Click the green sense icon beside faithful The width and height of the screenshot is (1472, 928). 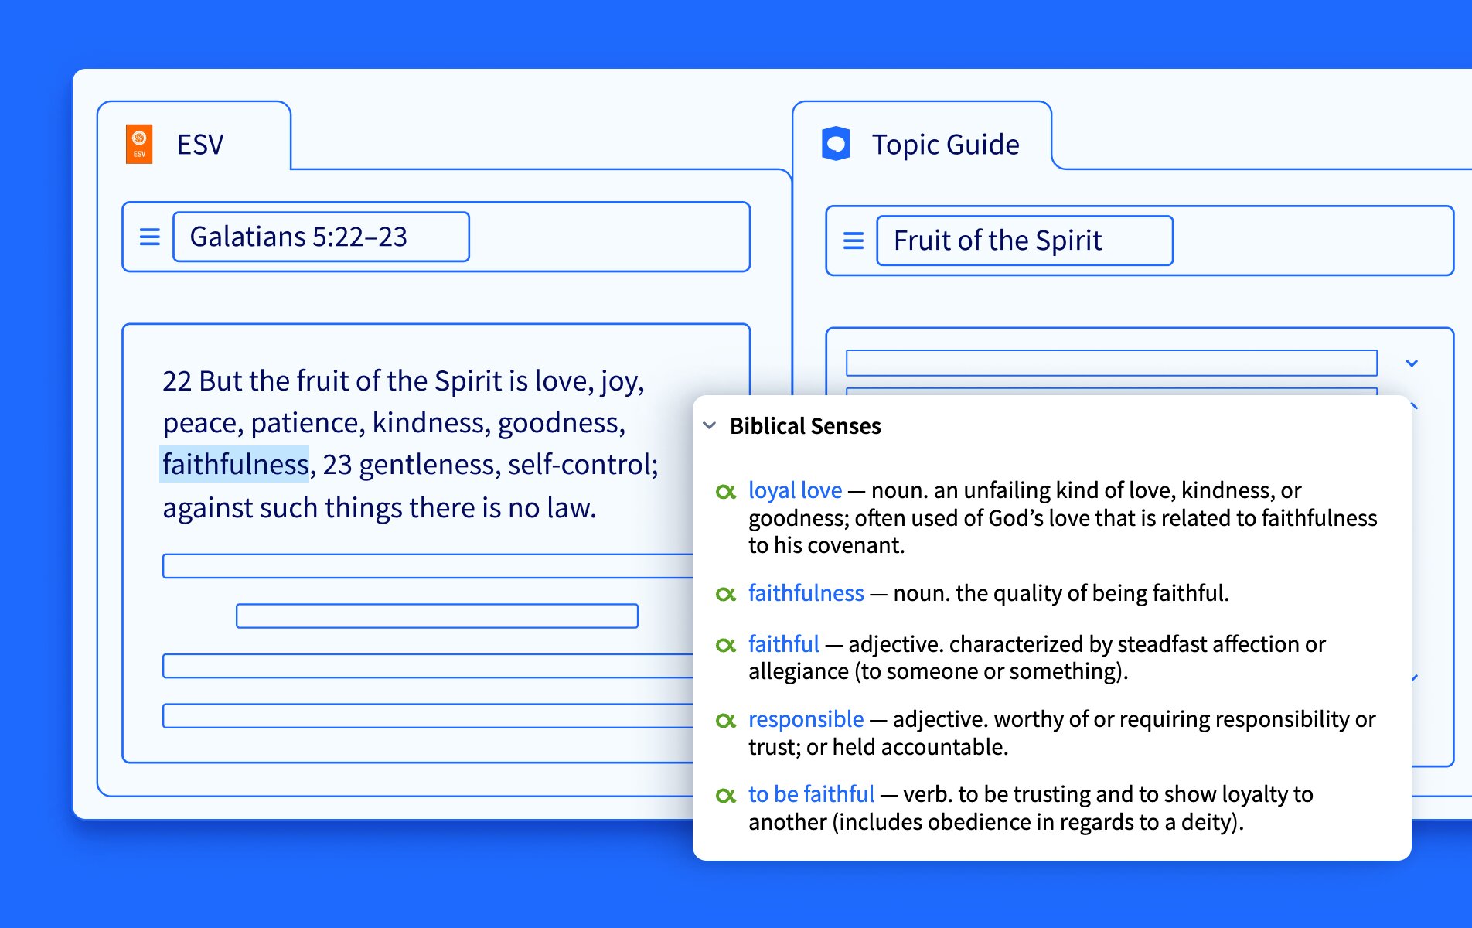point(726,645)
